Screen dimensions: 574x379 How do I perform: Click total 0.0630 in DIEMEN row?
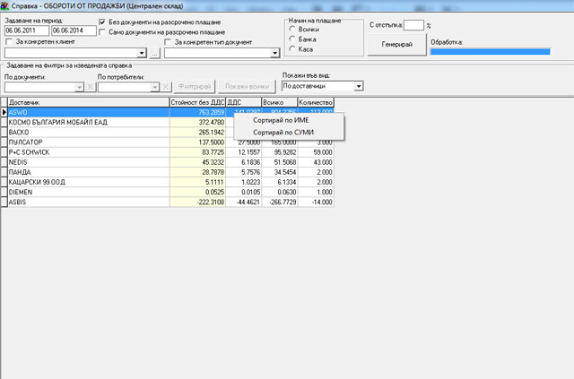[x=280, y=192]
